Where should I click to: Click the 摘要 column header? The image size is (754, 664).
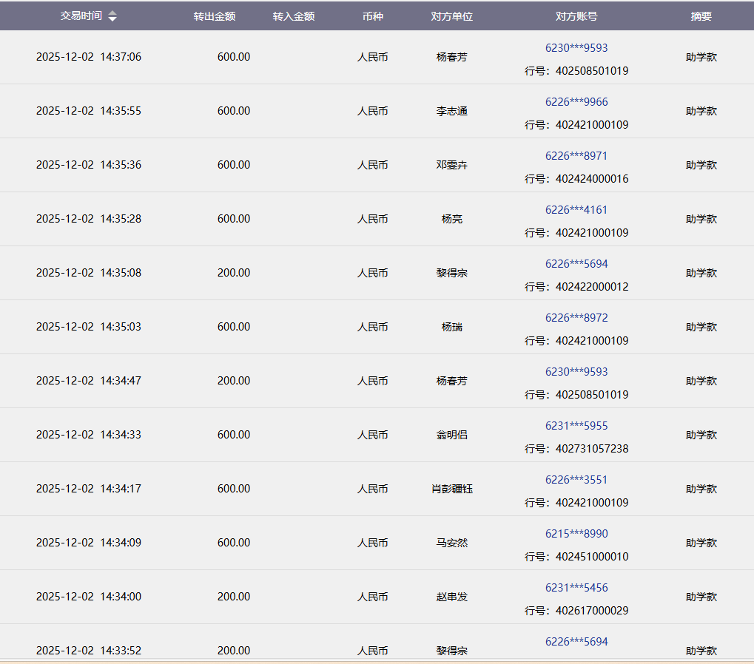[701, 16]
